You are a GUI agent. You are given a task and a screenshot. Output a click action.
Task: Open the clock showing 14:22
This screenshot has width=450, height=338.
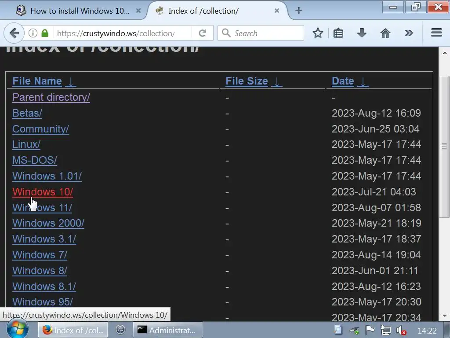click(427, 331)
